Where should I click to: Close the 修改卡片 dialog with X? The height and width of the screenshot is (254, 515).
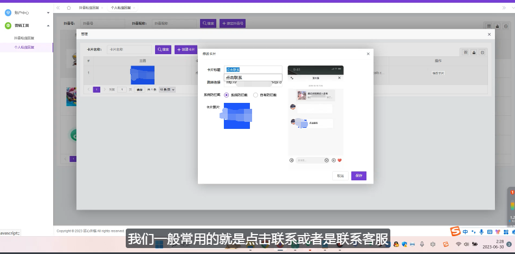pyautogui.click(x=368, y=54)
